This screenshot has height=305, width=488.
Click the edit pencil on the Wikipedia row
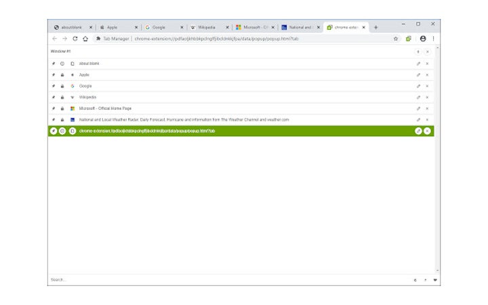(x=418, y=97)
